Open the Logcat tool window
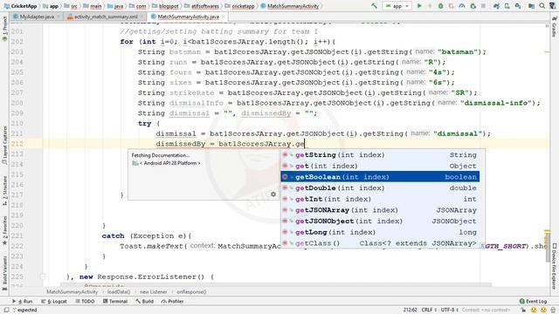The width and height of the screenshot is (559, 314). point(54,301)
